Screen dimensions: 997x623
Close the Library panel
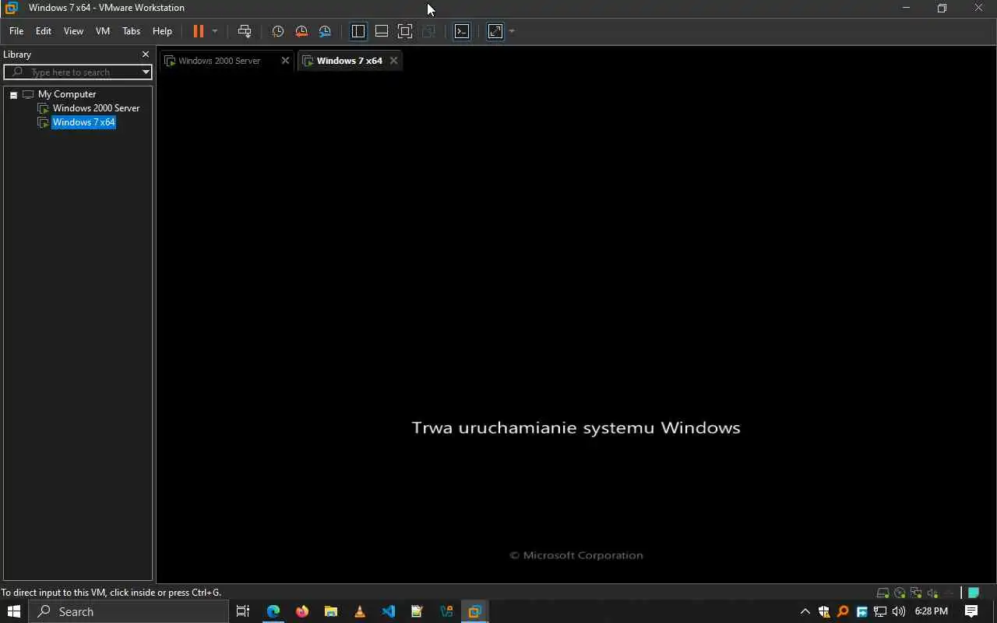pos(145,55)
